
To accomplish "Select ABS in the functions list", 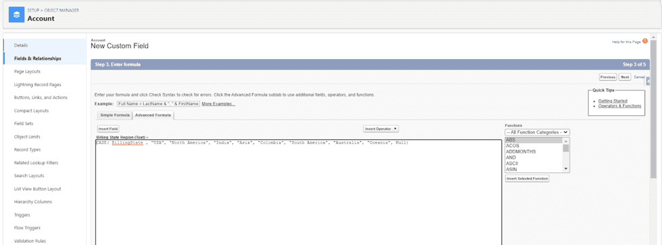I will pyautogui.click(x=534, y=140).
